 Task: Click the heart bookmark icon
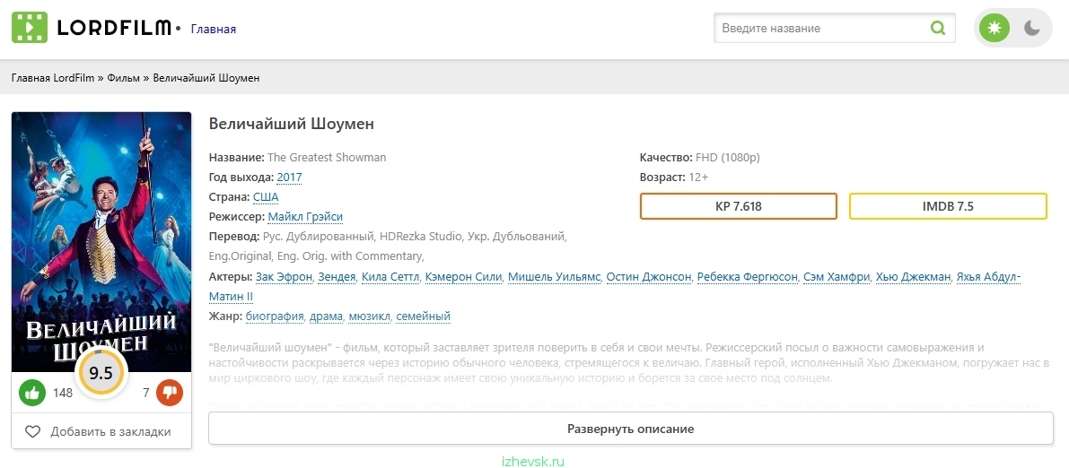[x=32, y=432]
